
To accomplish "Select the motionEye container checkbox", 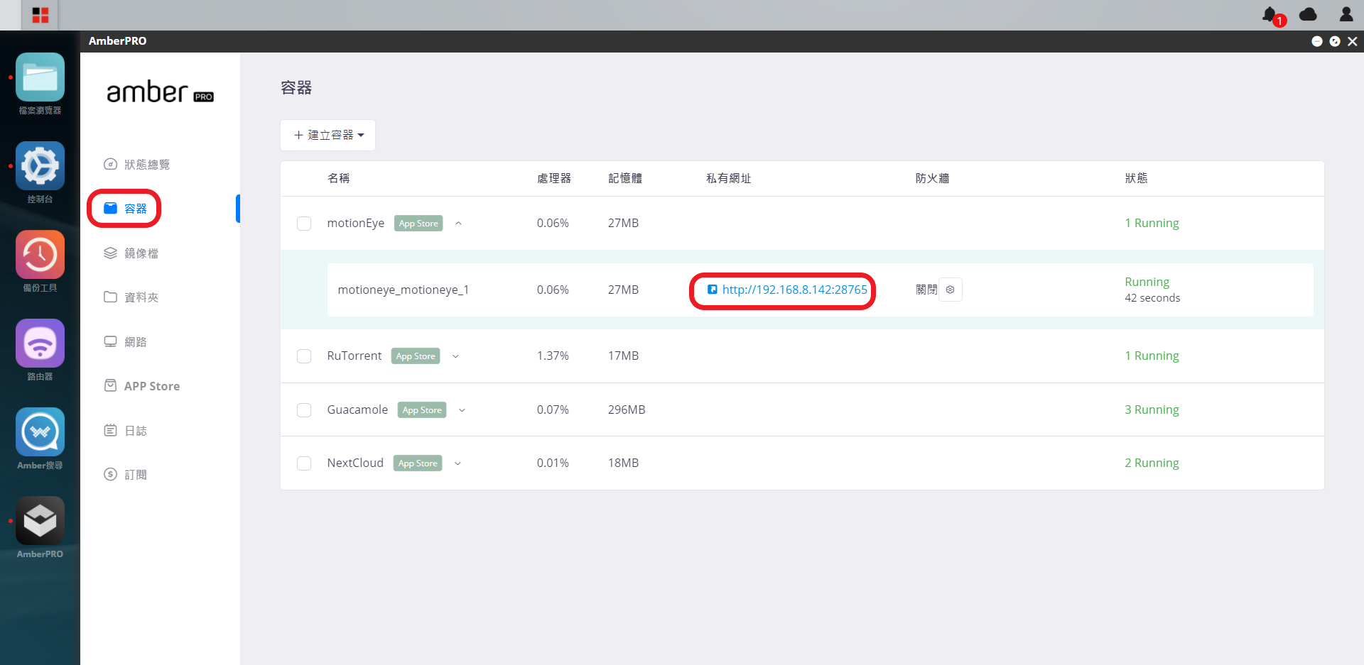I will click(x=304, y=224).
